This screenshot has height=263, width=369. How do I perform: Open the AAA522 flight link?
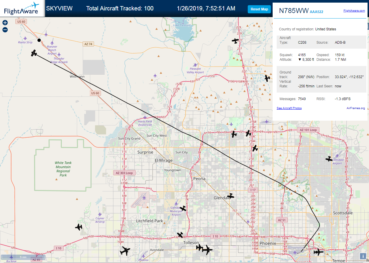[x=316, y=12]
